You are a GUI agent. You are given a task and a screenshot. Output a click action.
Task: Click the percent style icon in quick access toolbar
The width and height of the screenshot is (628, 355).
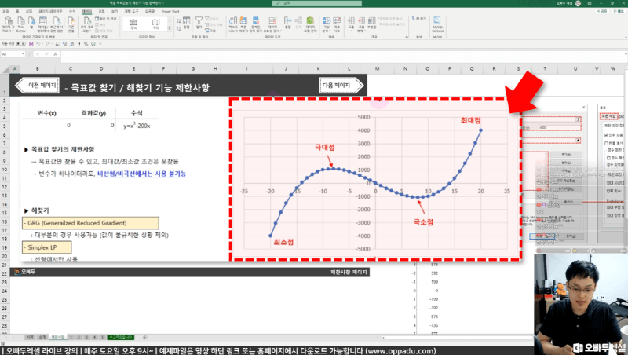tap(86, 44)
